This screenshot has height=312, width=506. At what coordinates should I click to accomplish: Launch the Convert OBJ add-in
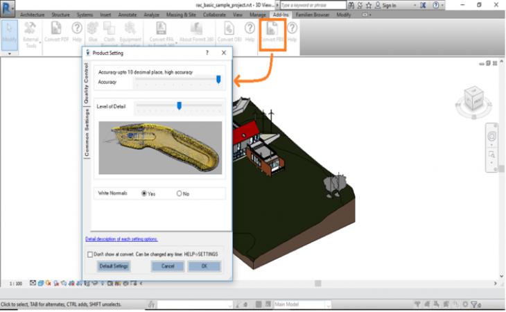(229, 32)
